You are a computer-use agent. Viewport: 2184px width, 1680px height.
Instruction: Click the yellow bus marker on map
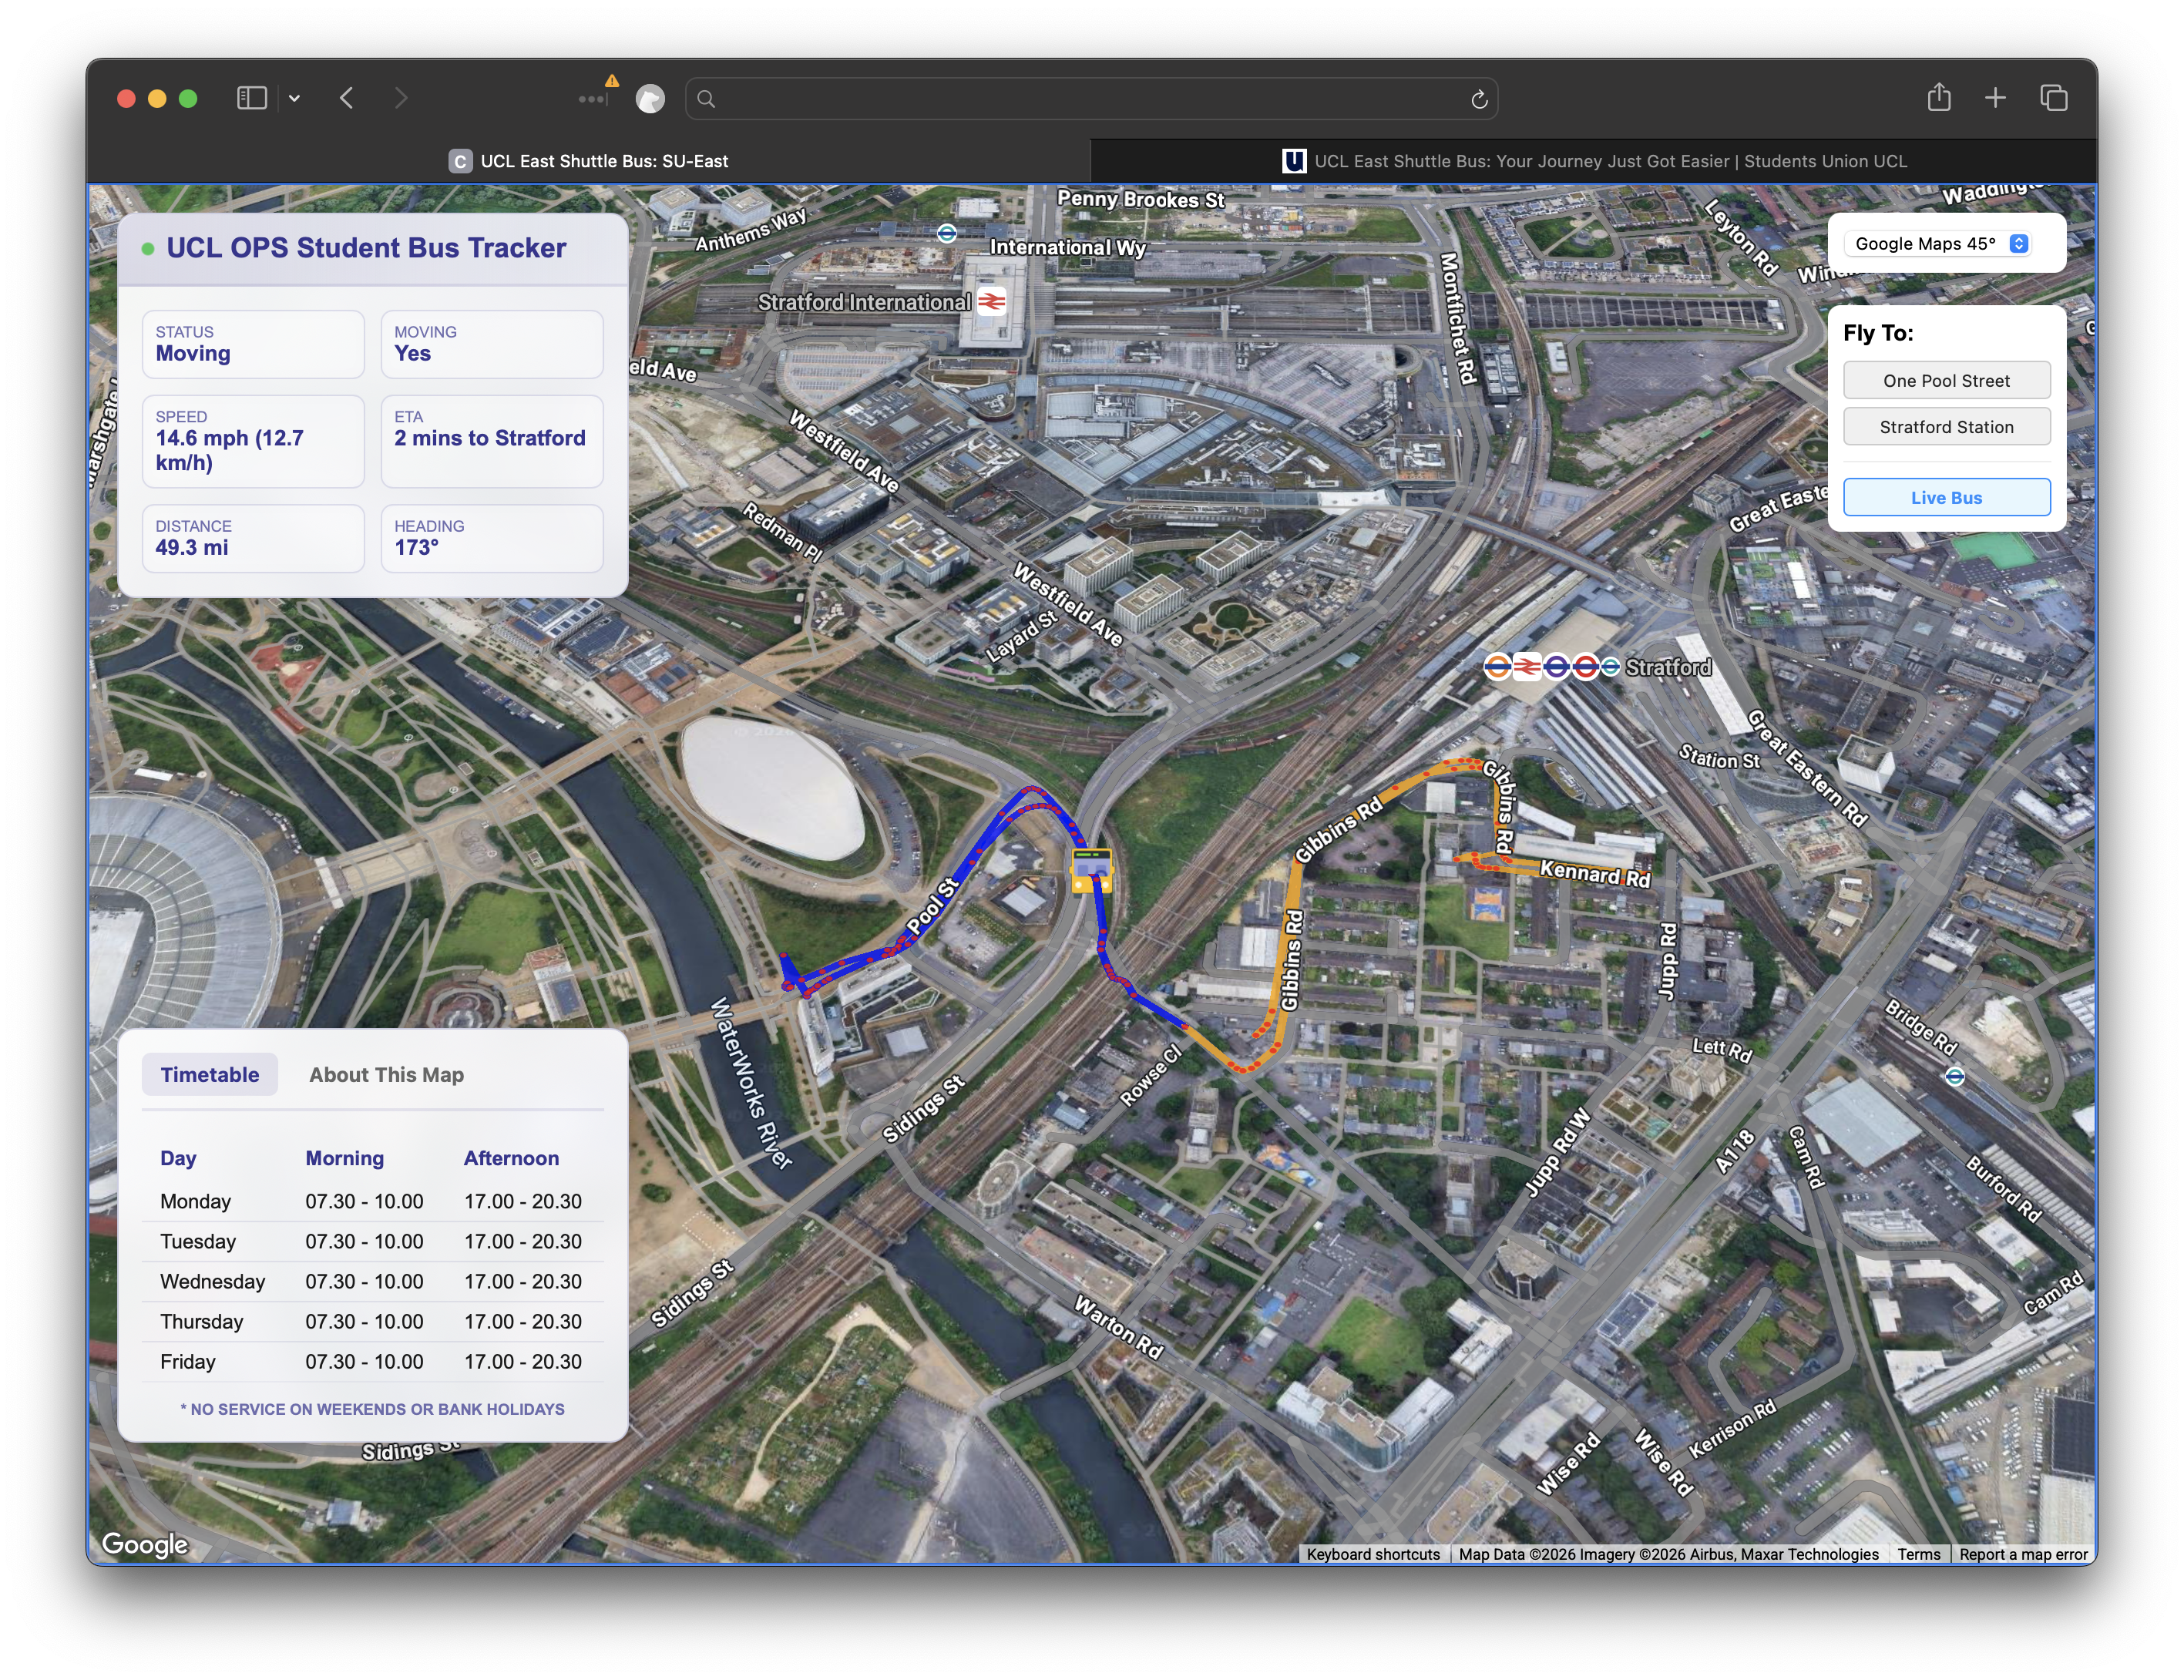click(1091, 870)
